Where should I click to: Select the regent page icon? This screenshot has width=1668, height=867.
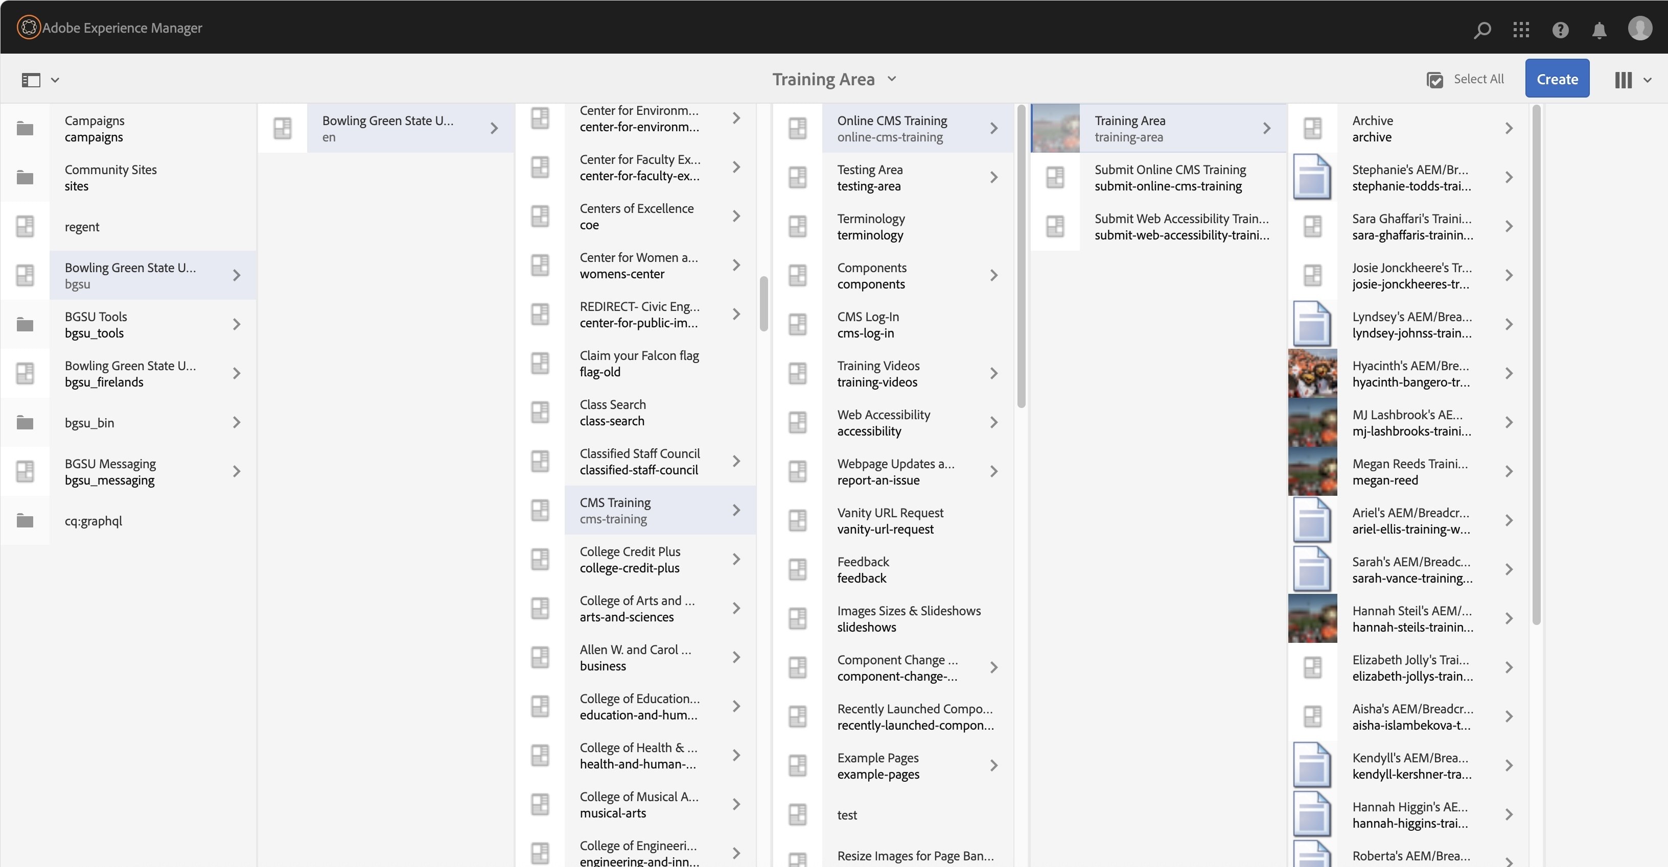click(25, 227)
